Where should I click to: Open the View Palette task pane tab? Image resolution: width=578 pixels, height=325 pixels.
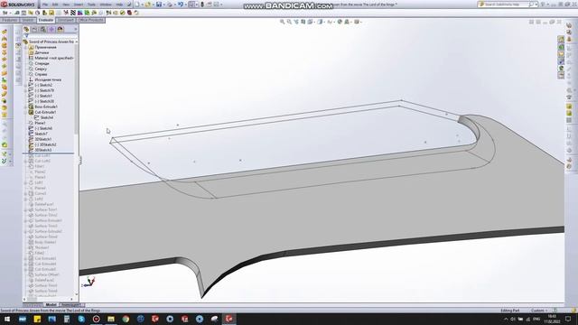[x=561, y=60]
